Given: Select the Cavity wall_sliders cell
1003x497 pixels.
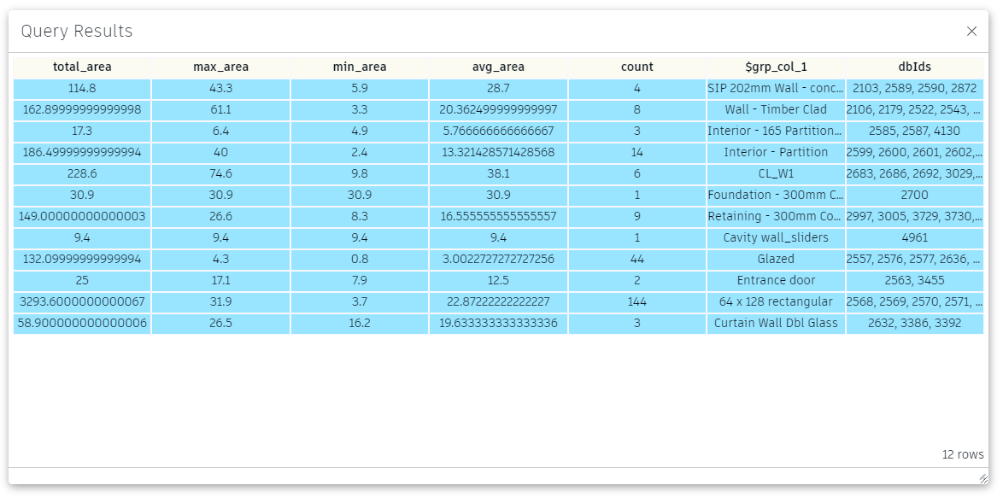Looking at the screenshot, I should pyautogui.click(x=776, y=238).
